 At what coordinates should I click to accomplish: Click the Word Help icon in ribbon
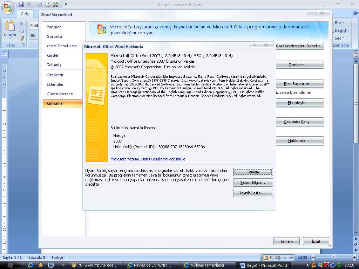355,13
